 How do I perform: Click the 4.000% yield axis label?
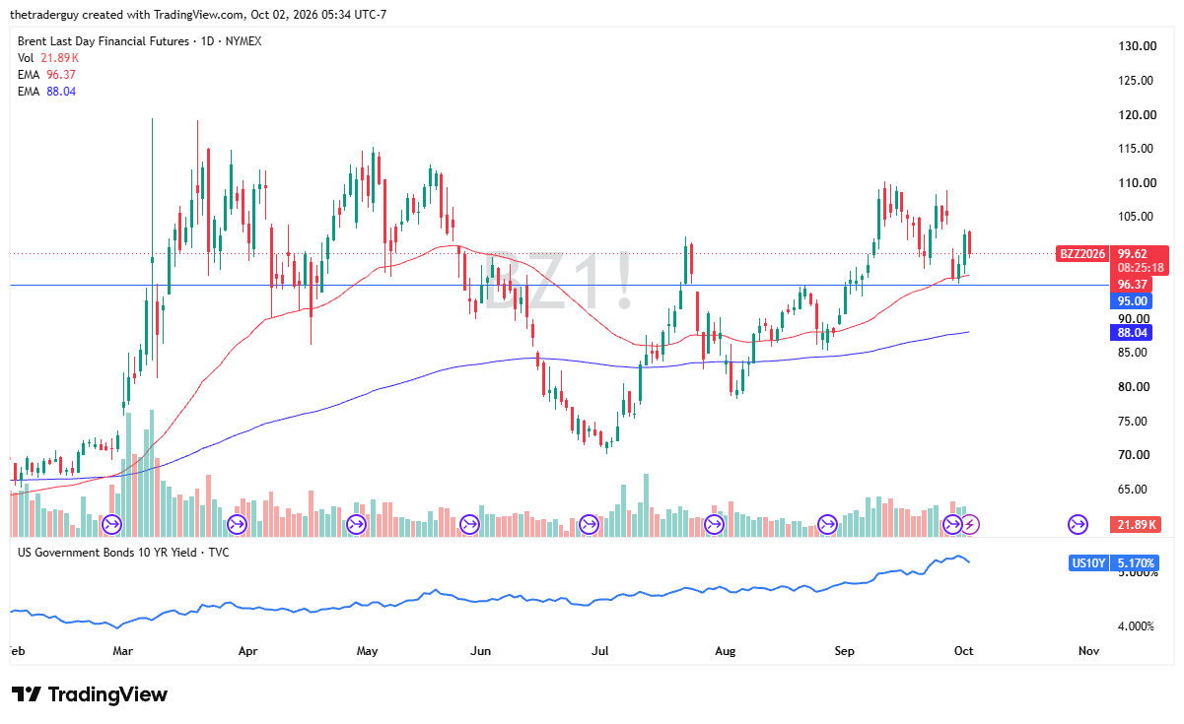(1136, 625)
